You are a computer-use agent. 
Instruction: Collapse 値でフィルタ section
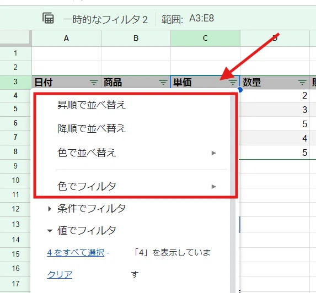tap(82, 230)
